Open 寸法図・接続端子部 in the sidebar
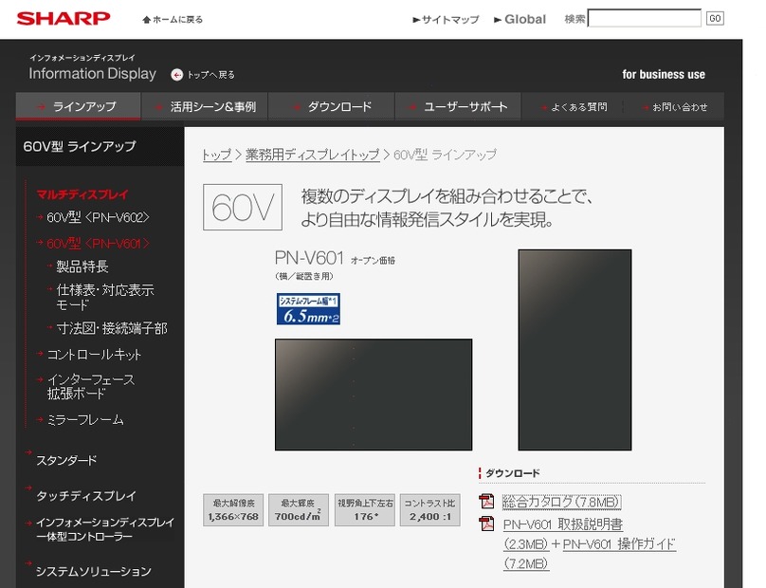 click(x=112, y=328)
